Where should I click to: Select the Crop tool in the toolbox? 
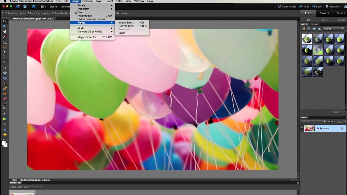pyautogui.click(x=5, y=68)
